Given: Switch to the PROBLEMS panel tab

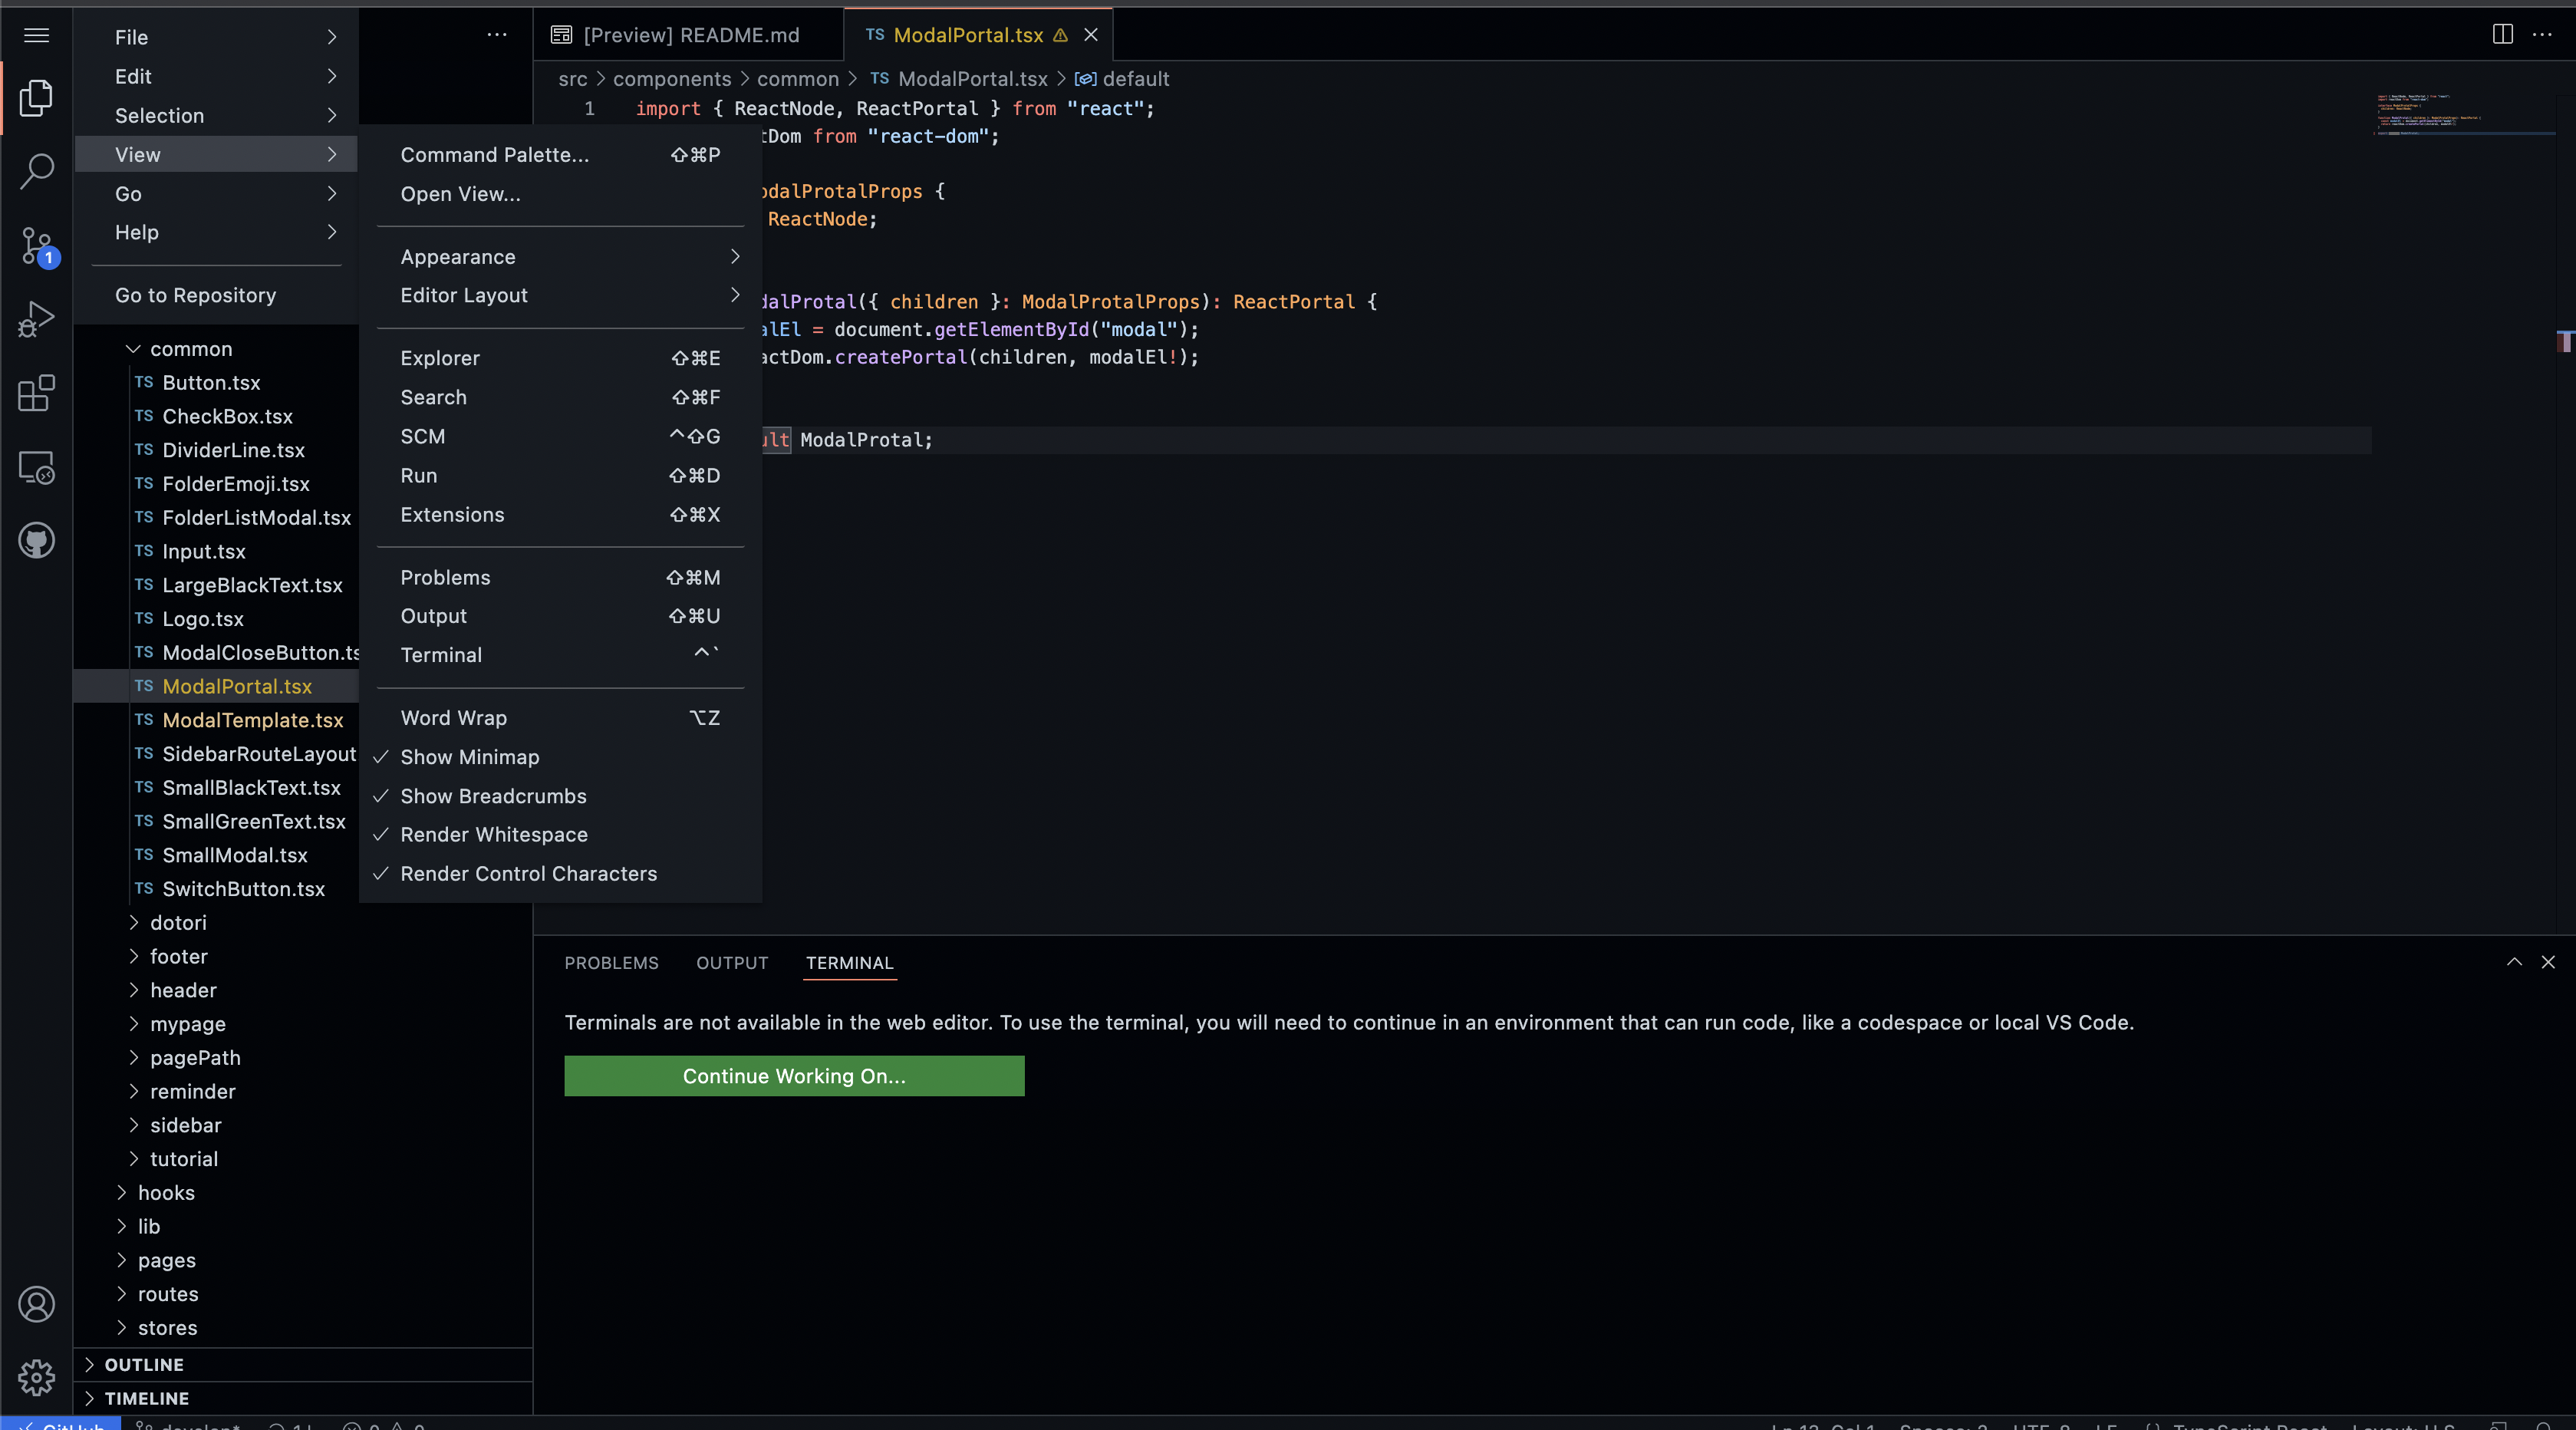Looking at the screenshot, I should pyautogui.click(x=611, y=962).
